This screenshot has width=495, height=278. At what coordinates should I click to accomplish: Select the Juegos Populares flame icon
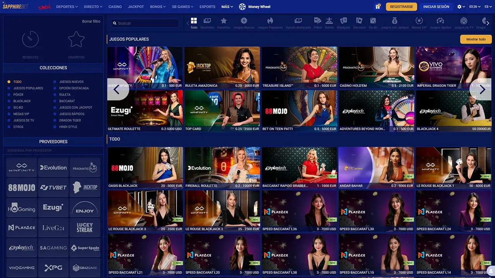270,21
